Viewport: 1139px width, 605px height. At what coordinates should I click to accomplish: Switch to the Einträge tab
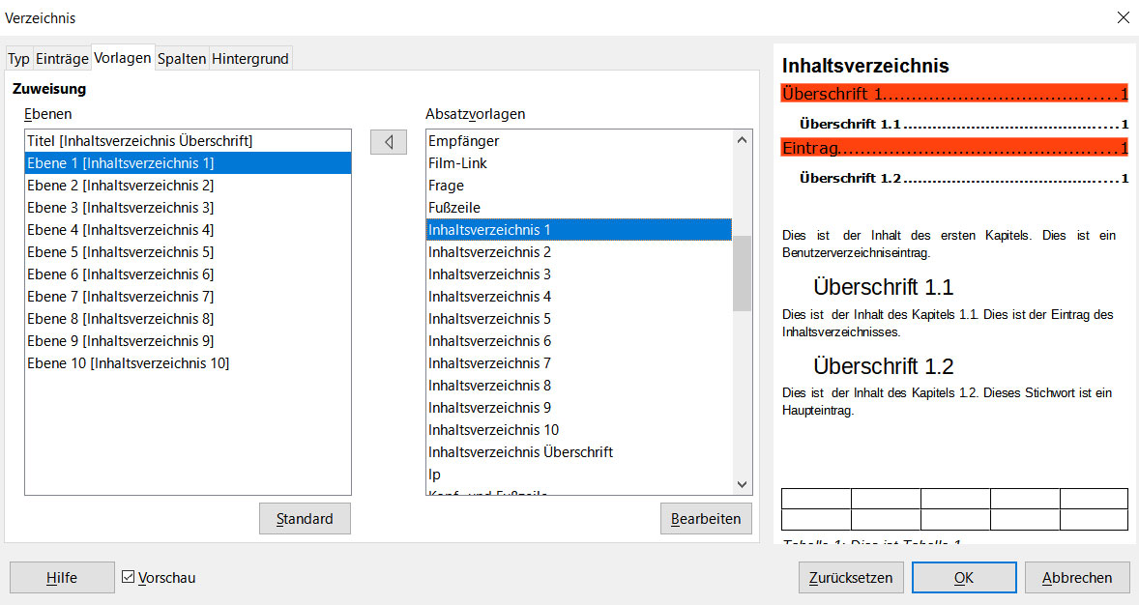[62, 58]
